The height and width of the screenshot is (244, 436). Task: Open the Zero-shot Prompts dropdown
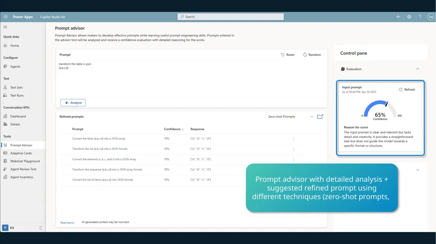coord(290,117)
